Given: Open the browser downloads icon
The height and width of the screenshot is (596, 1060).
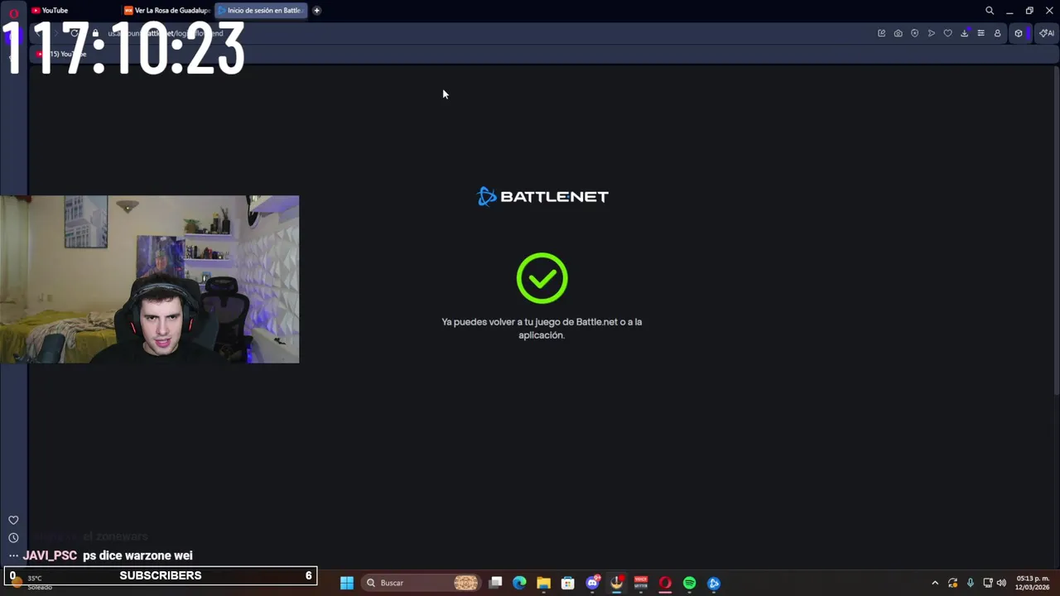Looking at the screenshot, I should pos(964,33).
